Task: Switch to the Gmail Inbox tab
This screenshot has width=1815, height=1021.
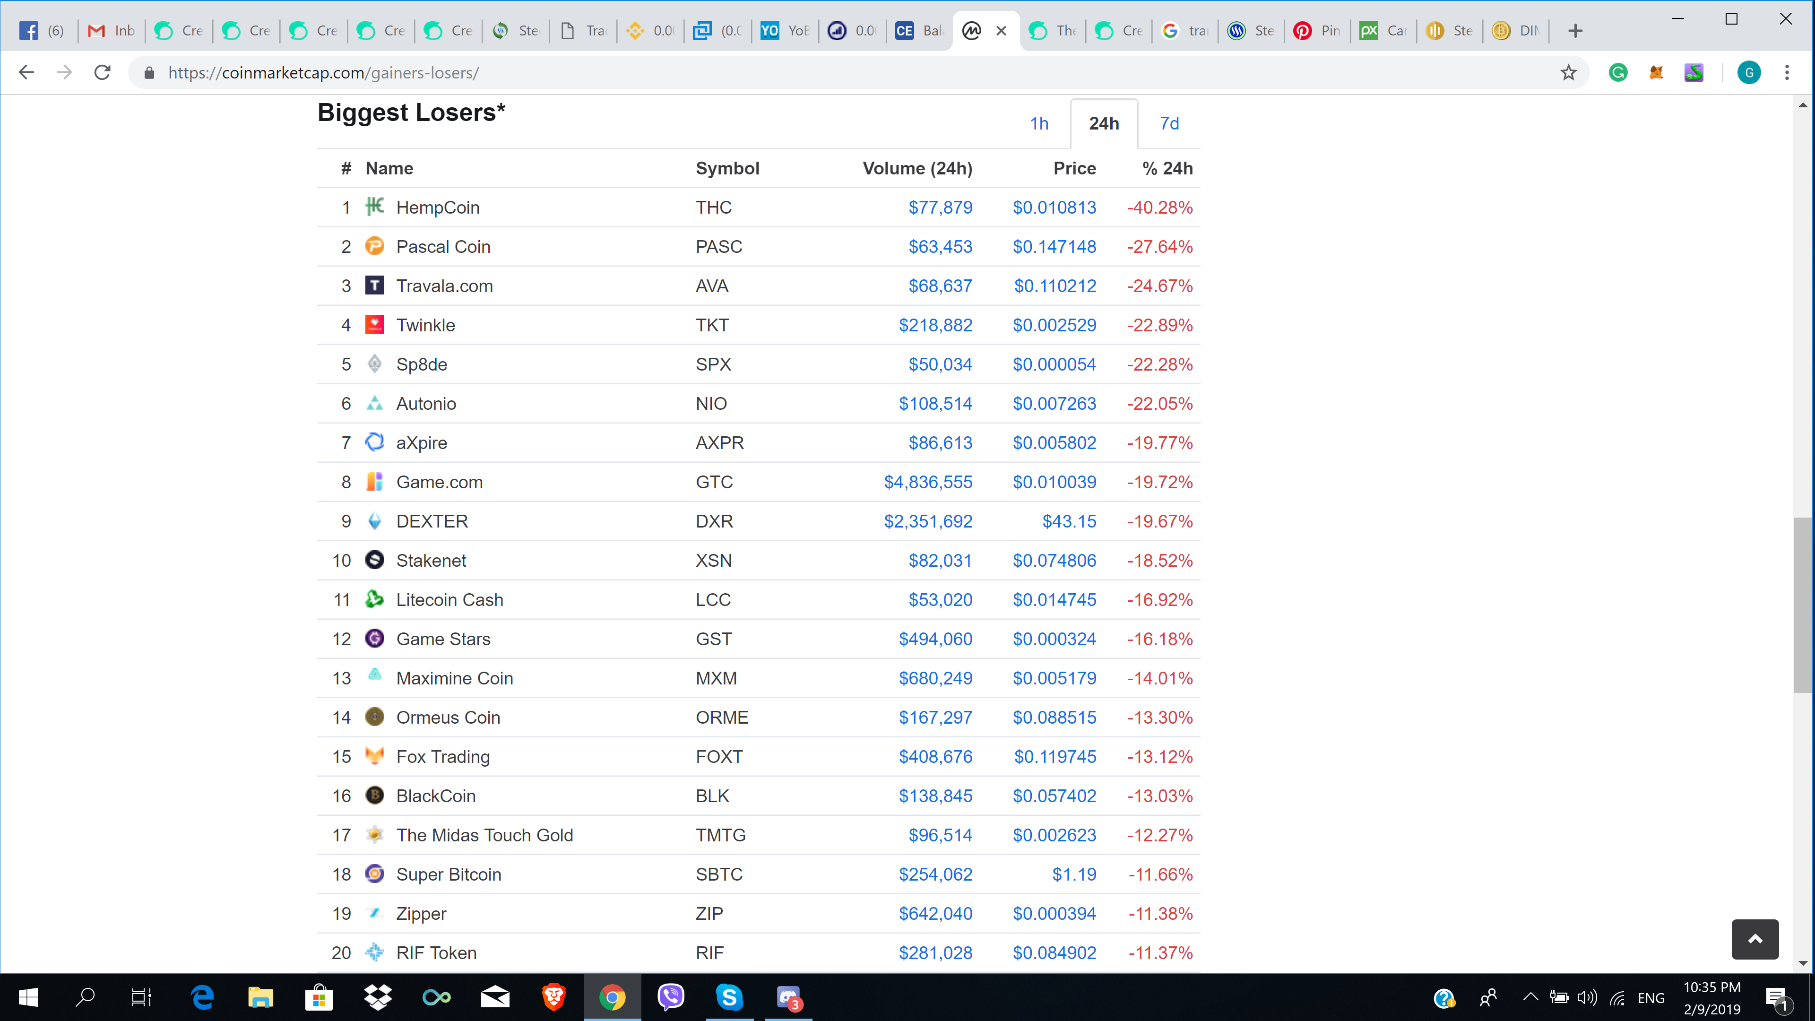Action: coord(112,30)
